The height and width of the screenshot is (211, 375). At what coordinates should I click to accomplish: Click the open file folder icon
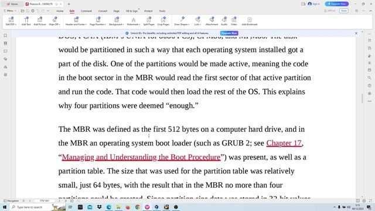[22, 11]
